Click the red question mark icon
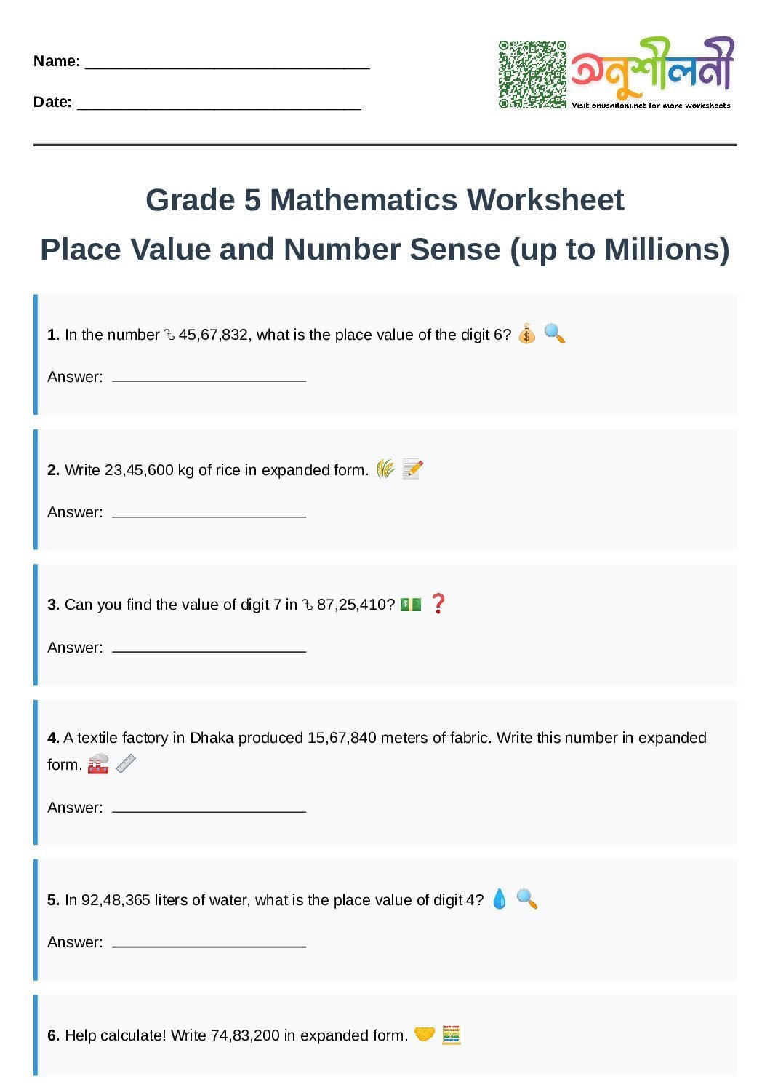The height and width of the screenshot is (1090, 770). (x=438, y=604)
